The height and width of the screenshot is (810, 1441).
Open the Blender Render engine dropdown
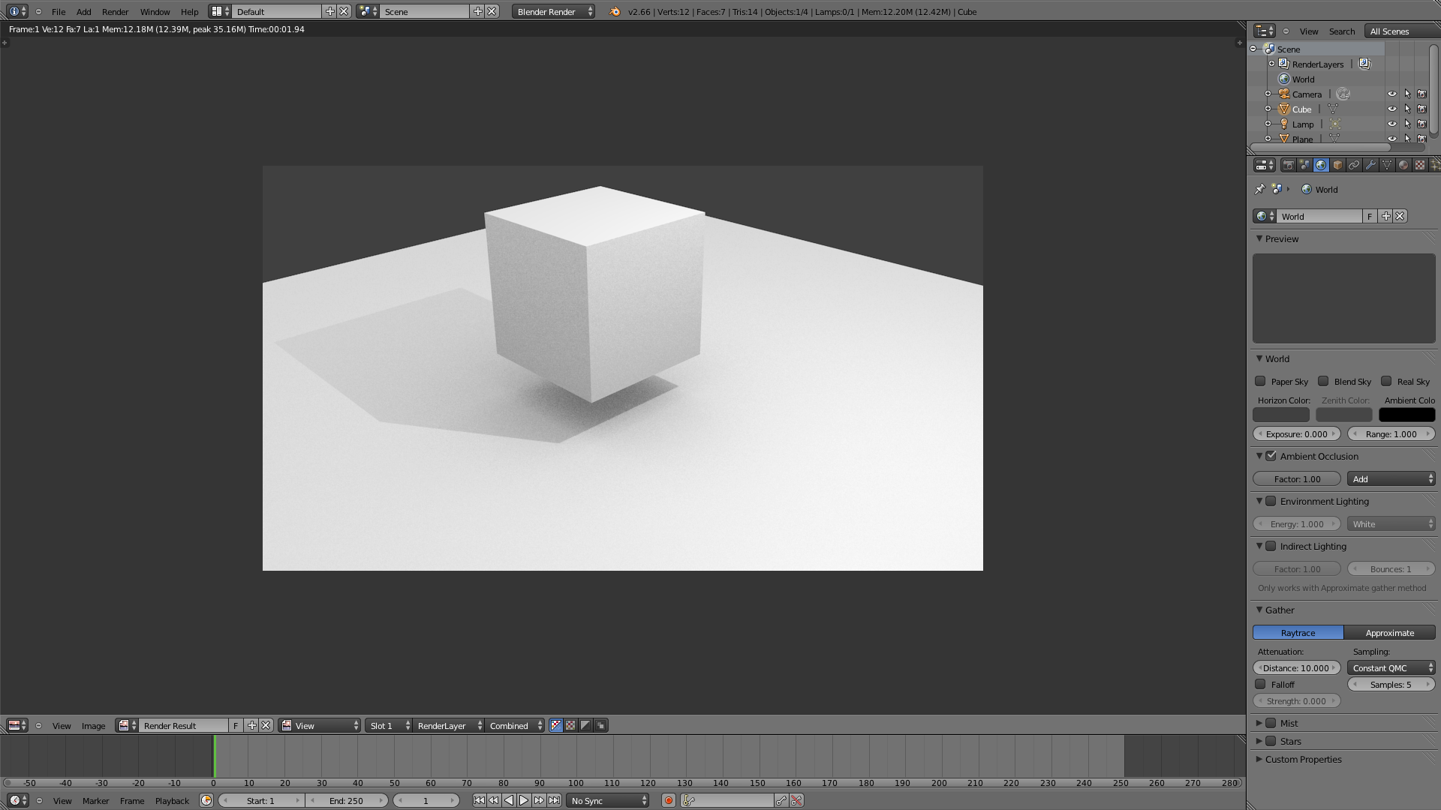[x=554, y=11]
